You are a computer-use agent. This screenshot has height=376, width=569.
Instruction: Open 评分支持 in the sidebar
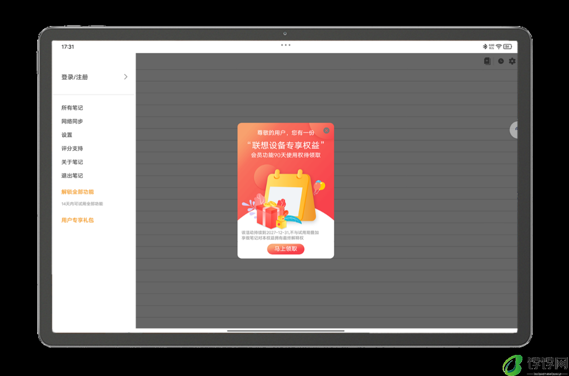[x=72, y=148]
